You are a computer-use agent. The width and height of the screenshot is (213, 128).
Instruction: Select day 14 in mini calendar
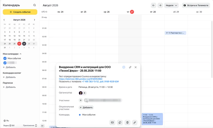click(24, 36)
